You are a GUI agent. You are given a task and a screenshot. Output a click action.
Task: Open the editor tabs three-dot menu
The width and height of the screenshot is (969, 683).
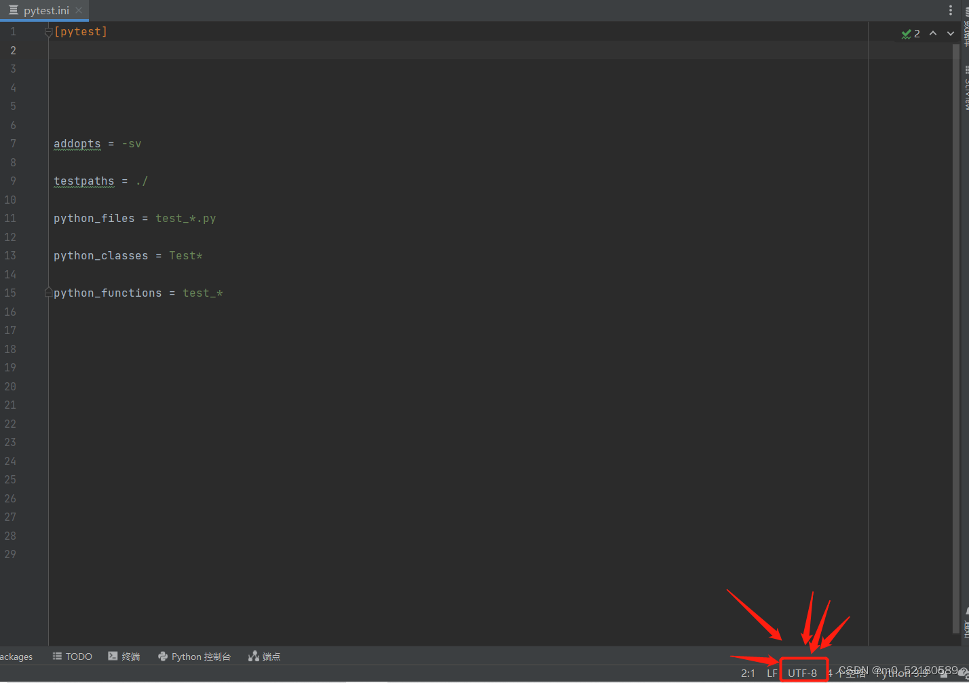coord(950,10)
